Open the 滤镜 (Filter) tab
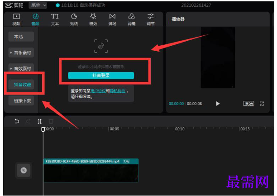 point(131,19)
